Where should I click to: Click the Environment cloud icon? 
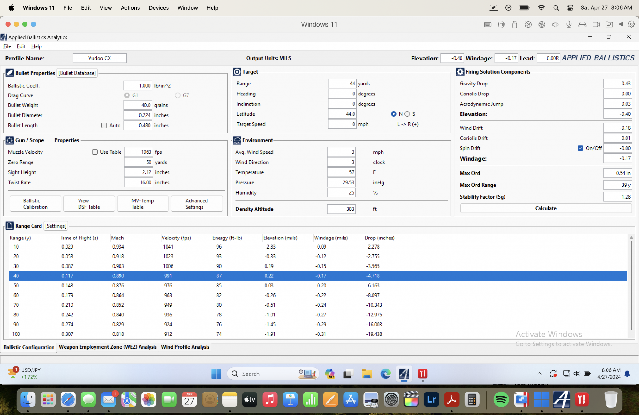237,140
